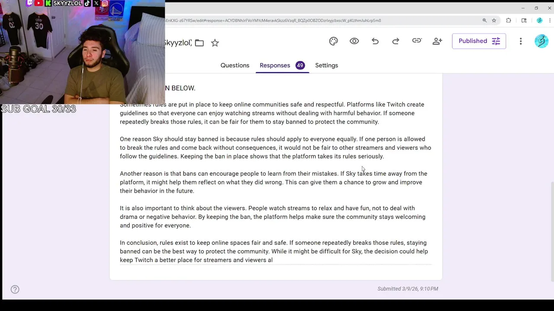This screenshot has width=554, height=311.
Task: Open the Forms three-dot More menu
Action: coord(521,41)
